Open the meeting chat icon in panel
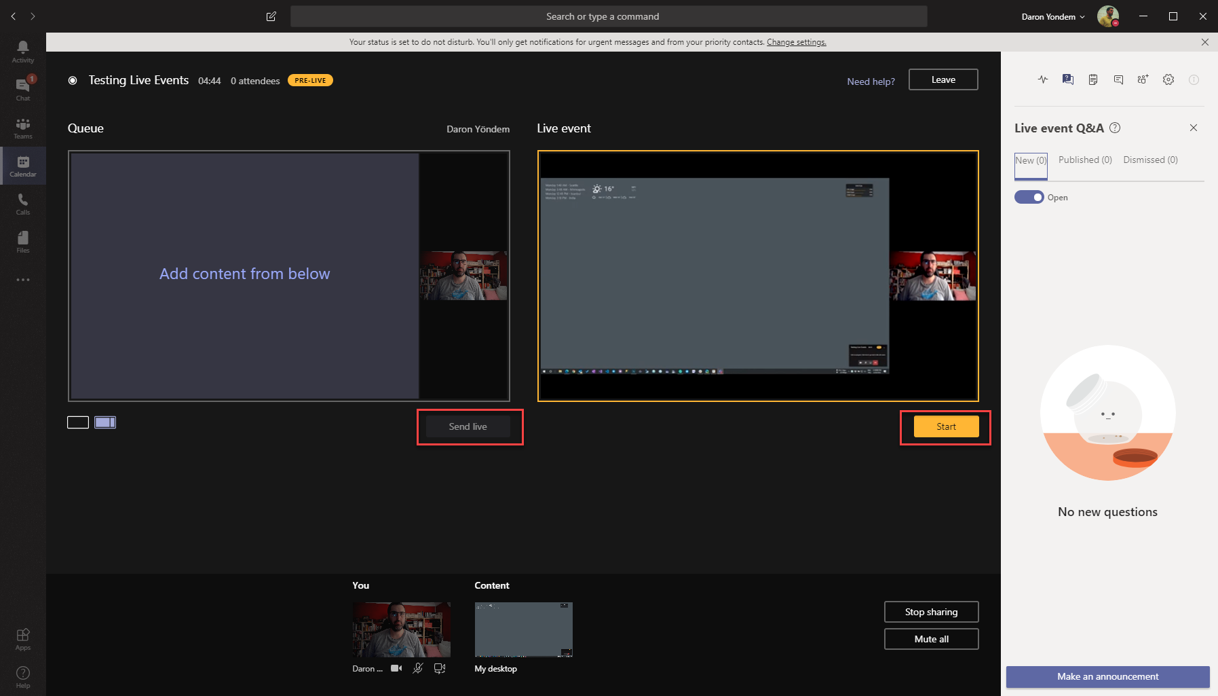Viewport: 1218px width, 696px height. tap(1118, 79)
